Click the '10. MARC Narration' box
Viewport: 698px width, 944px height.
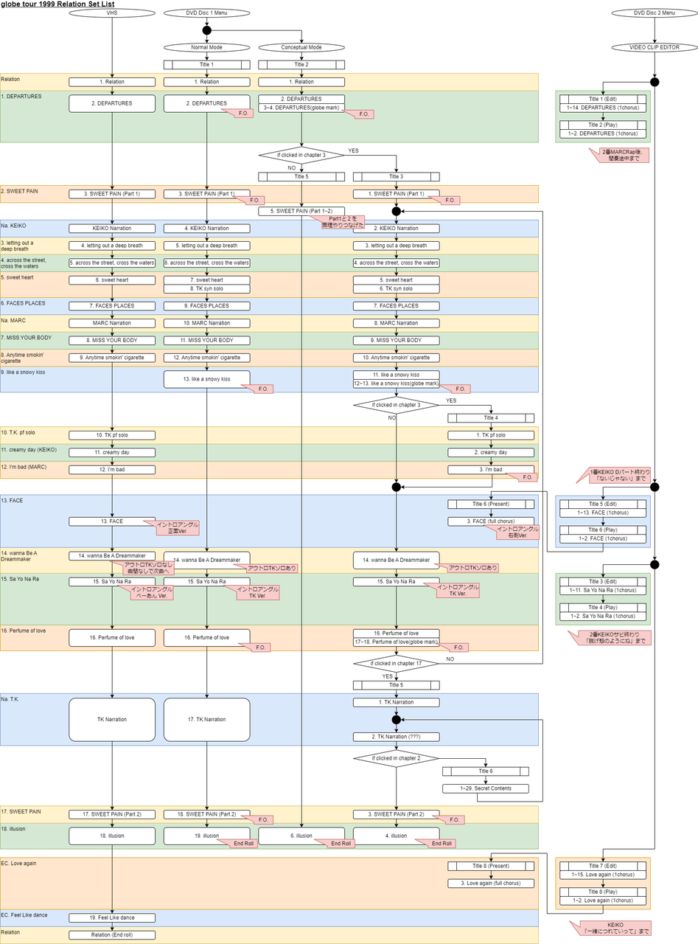[x=206, y=323]
